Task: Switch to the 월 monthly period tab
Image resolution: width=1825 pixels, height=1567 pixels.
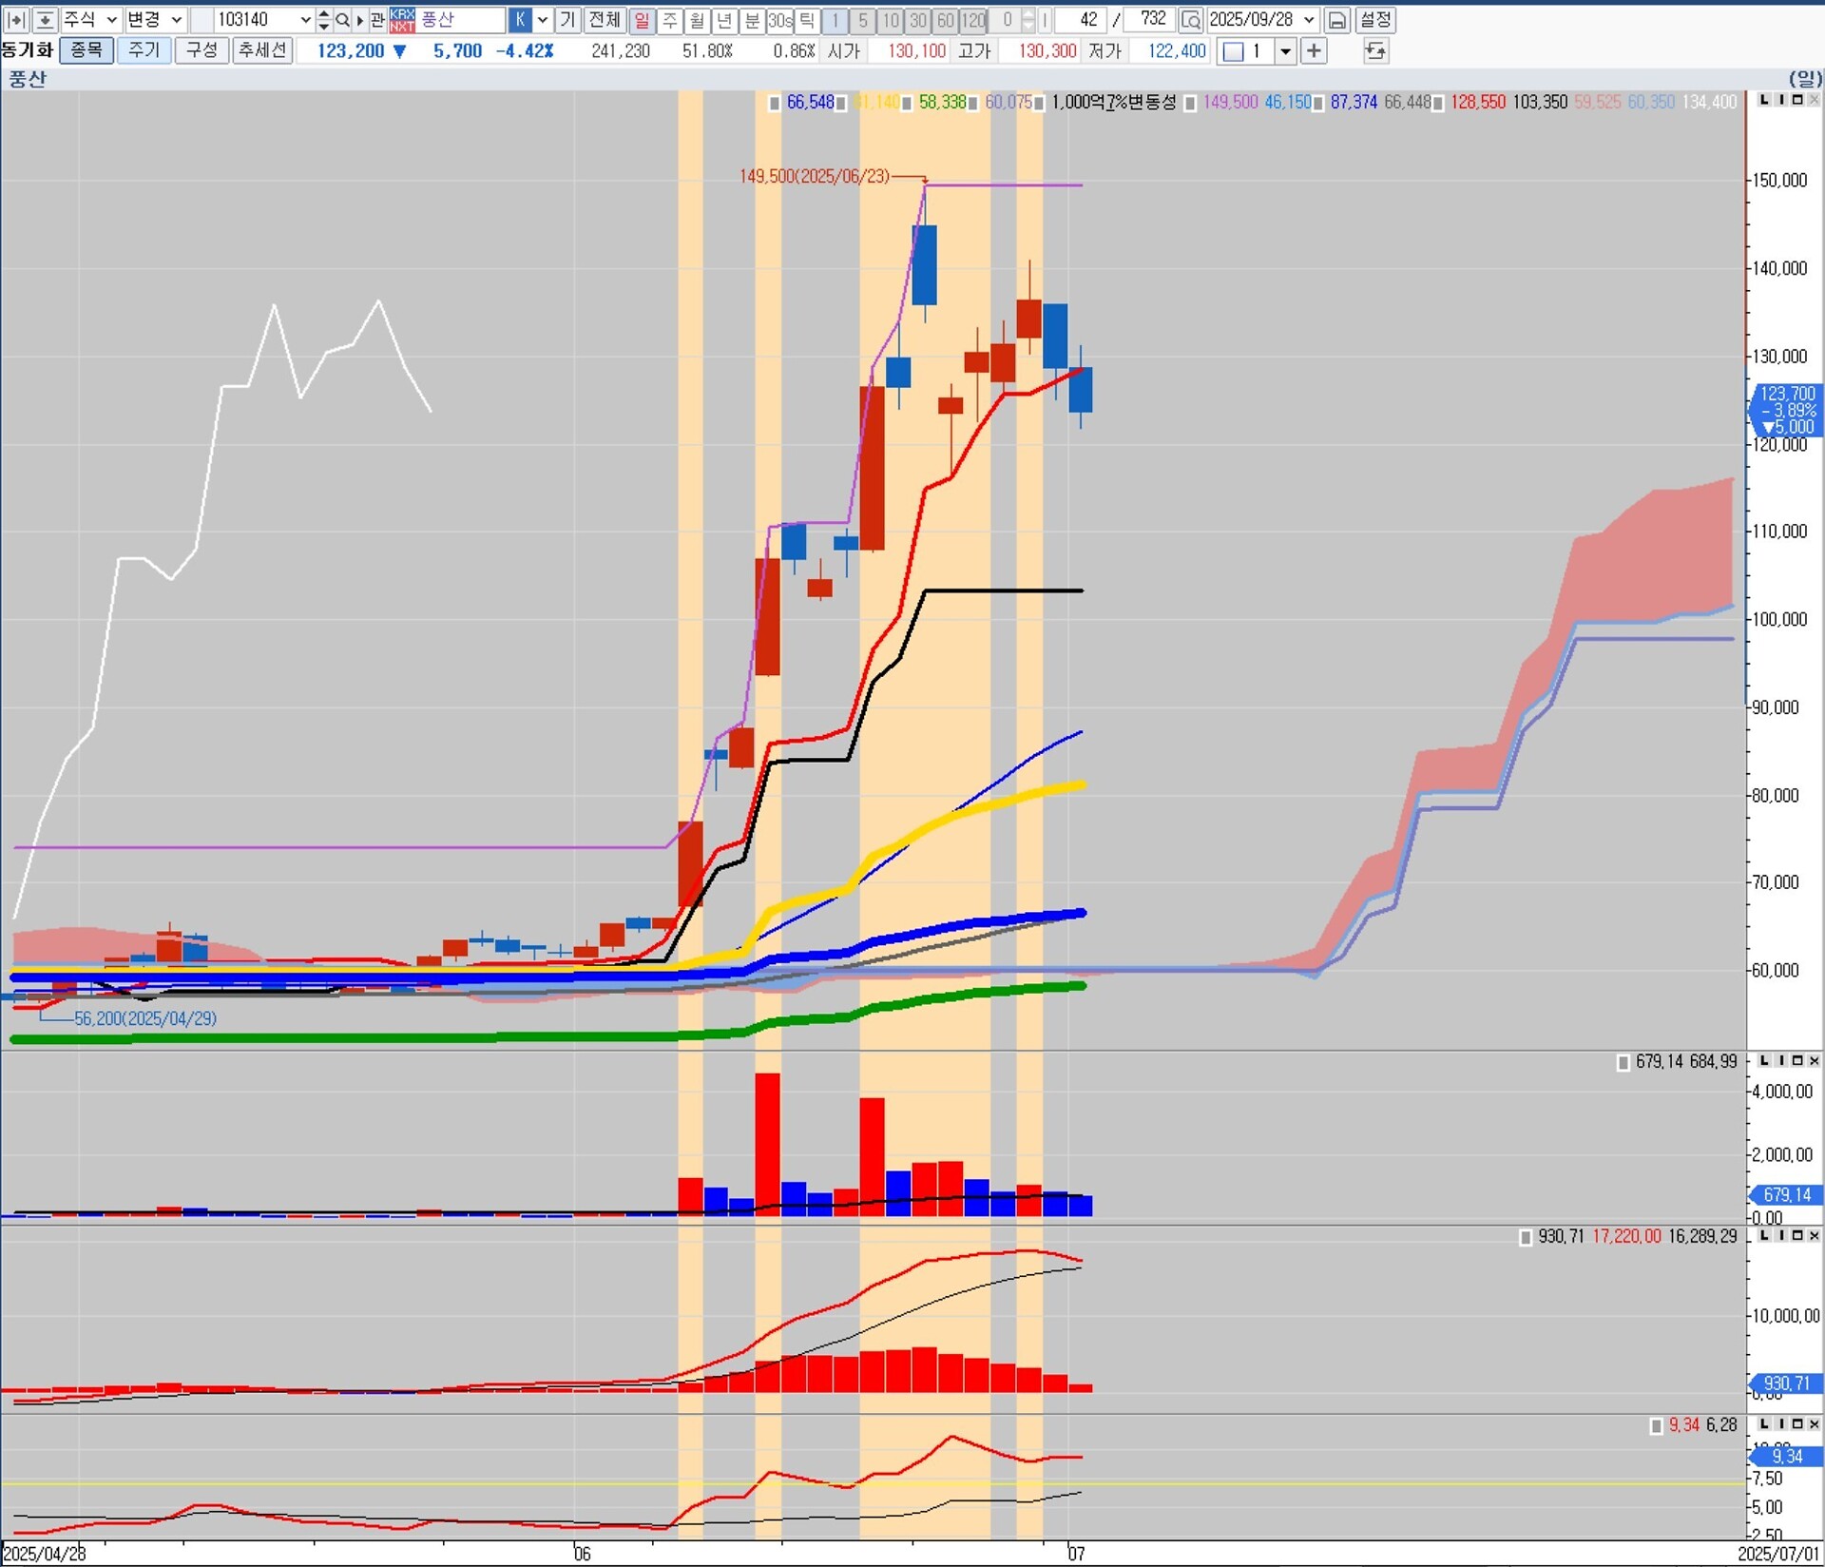Action: tap(697, 20)
